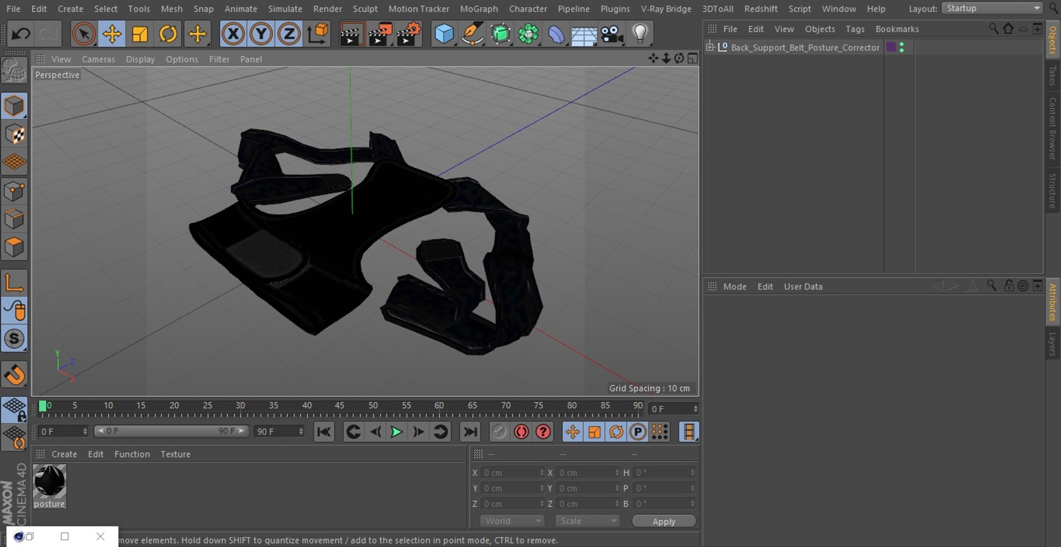Click Render to Picture Viewer icon
1061x547 pixels.
380,34
